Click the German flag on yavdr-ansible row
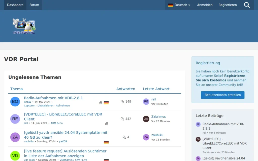 click(106, 142)
